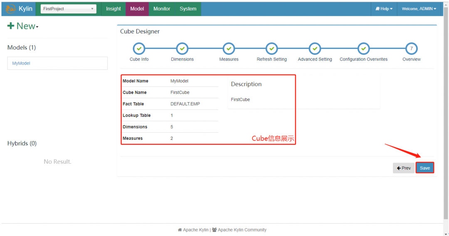Viewport: 449px width, 236px height.
Task: Click the Prev button
Action: (x=404, y=168)
